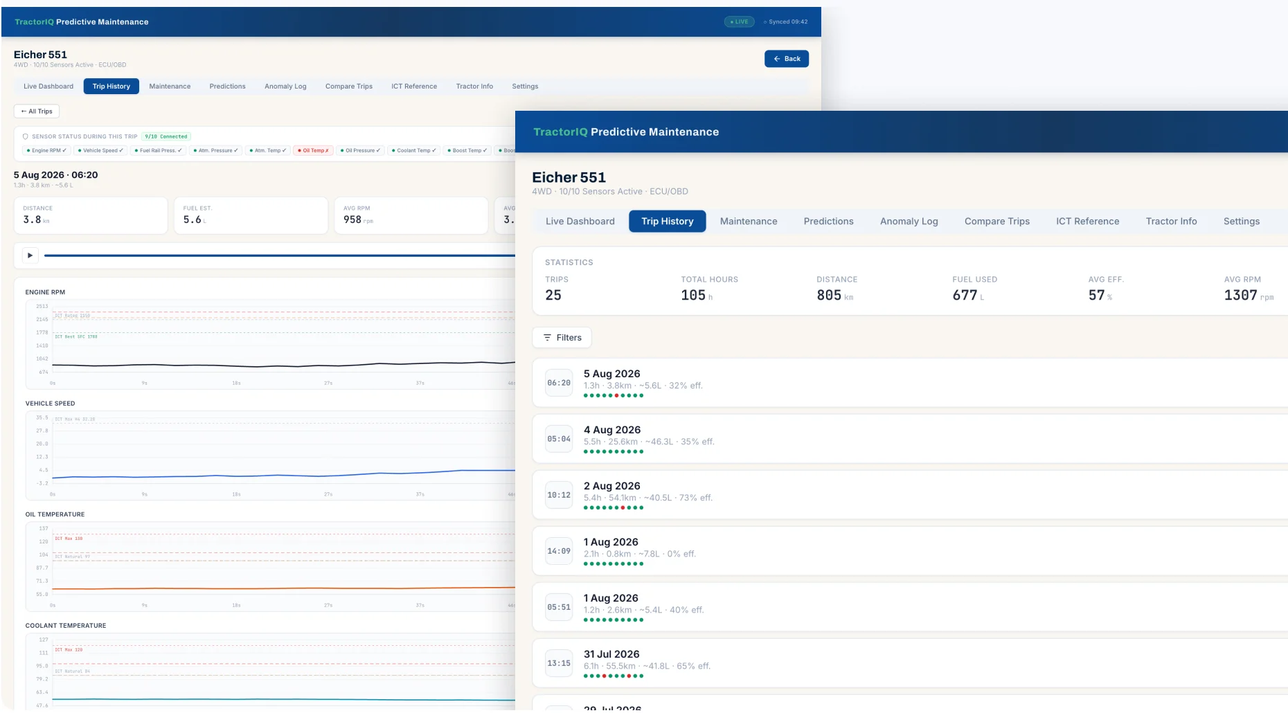Start trip playback with the play button
Screen dimensions: 1288x713
click(x=30, y=255)
